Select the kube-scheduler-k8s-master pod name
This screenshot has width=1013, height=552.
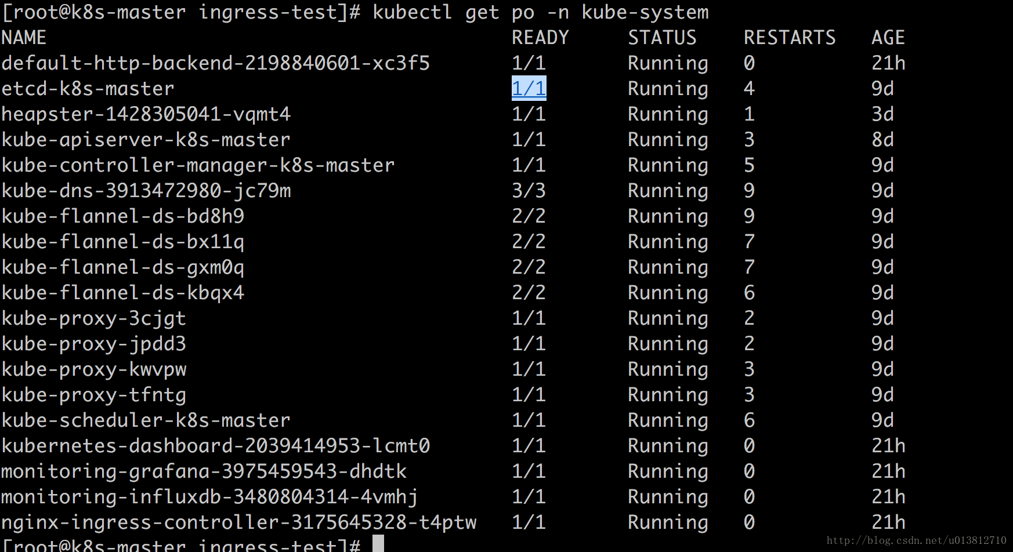[146, 420]
